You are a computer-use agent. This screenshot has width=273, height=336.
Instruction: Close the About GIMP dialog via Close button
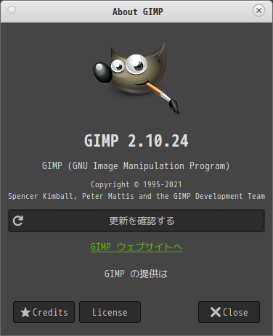229,312
